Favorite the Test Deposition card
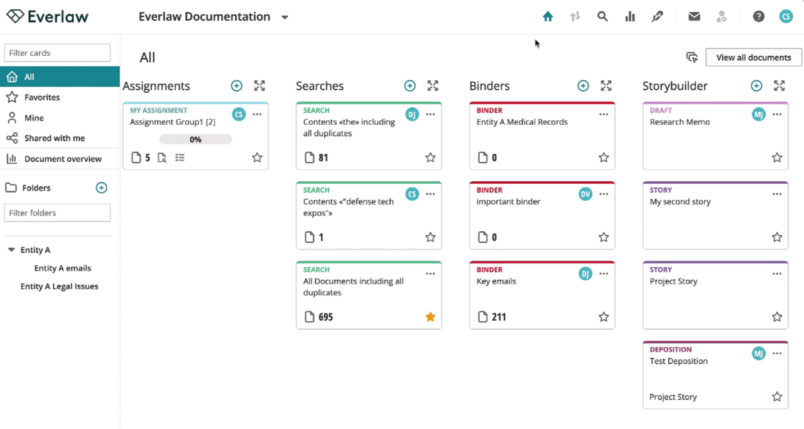The width and height of the screenshot is (804, 429). pos(777,397)
